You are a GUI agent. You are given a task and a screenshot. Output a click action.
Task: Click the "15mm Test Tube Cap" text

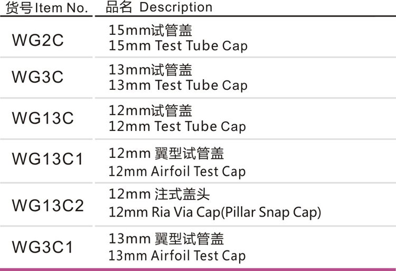177,46
